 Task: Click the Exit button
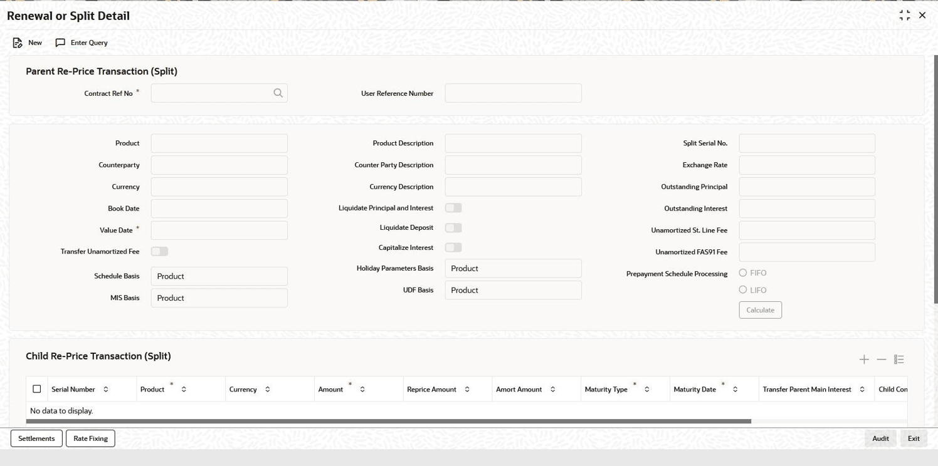[914, 438]
